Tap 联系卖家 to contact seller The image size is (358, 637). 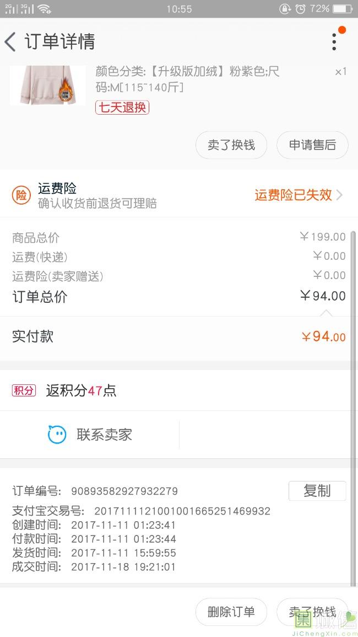pos(104,435)
